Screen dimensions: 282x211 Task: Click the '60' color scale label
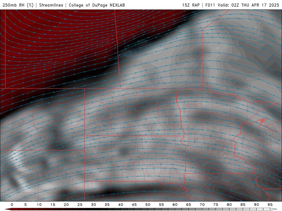(x=175, y=205)
